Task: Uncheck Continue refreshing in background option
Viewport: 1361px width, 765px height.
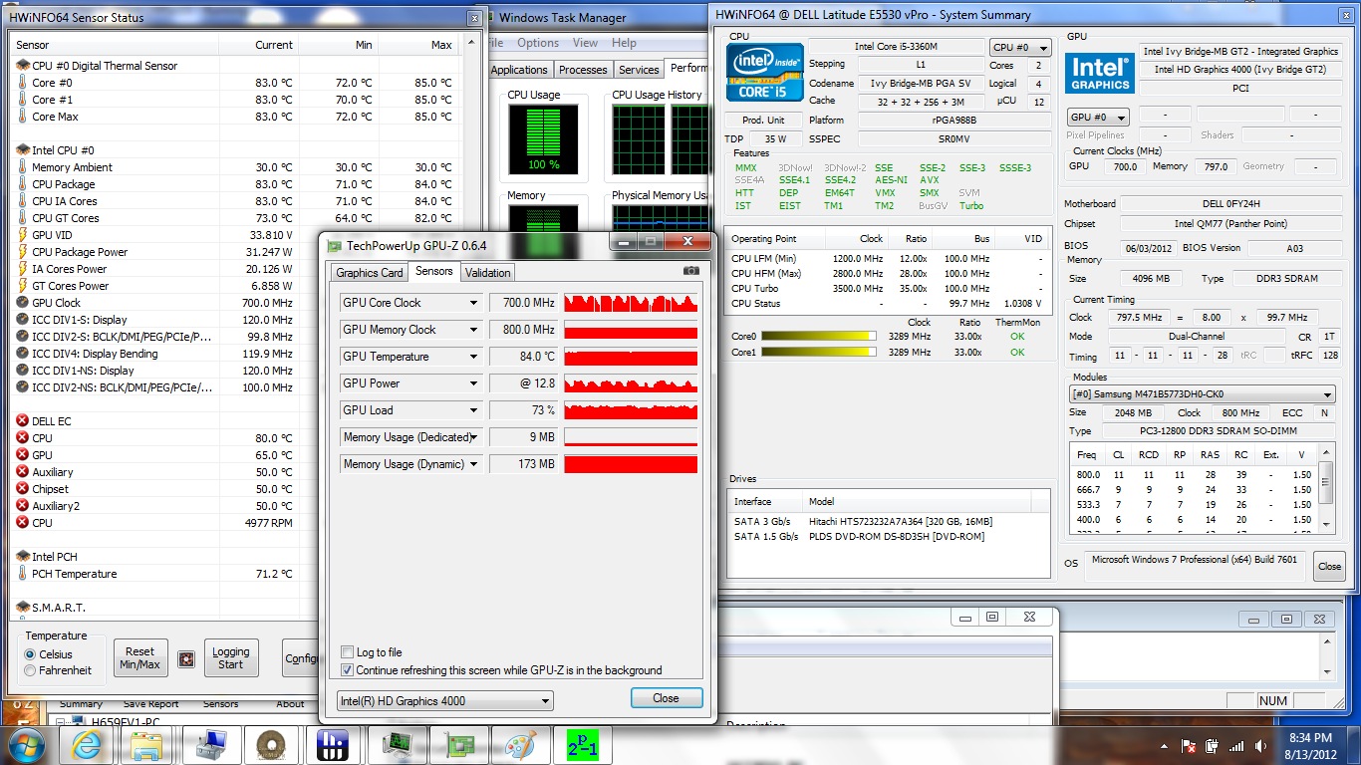Action: pos(347,670)
